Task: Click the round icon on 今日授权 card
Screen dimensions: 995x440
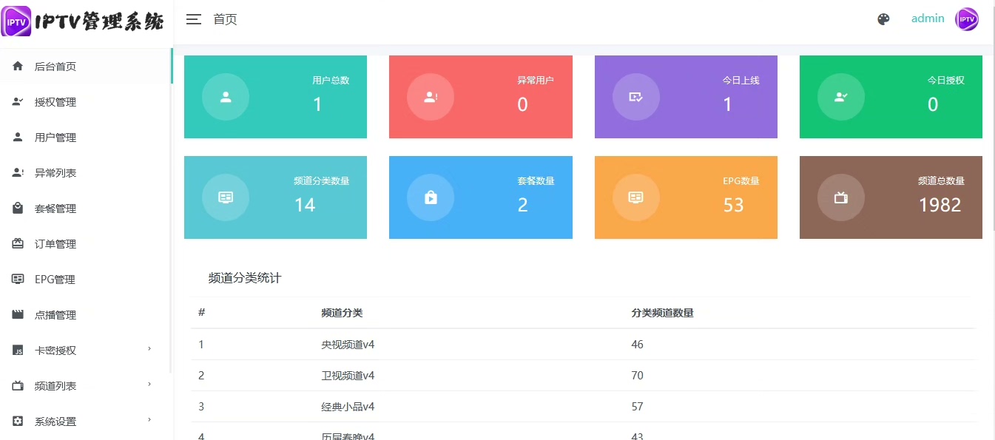Action: click(x=841, y=97)
